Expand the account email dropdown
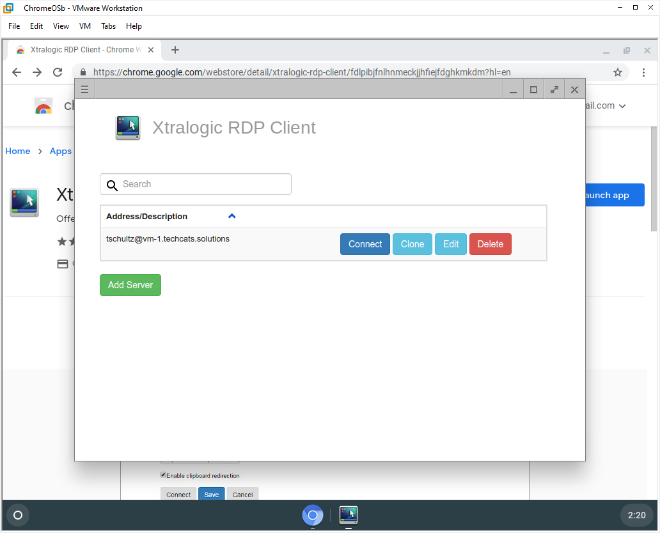The image size is (660, 533). point(622,106)
